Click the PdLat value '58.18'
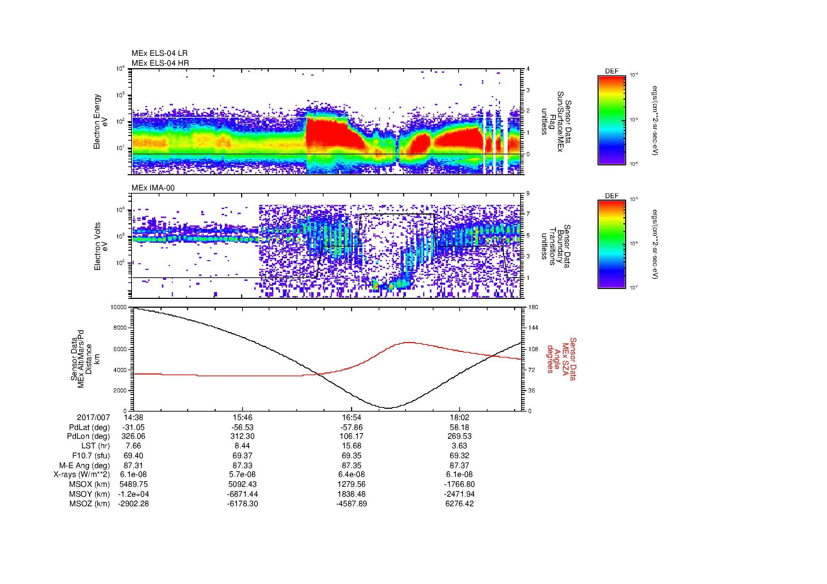The width and height of the screenshot is (827, 584). (x=460, y=427)
